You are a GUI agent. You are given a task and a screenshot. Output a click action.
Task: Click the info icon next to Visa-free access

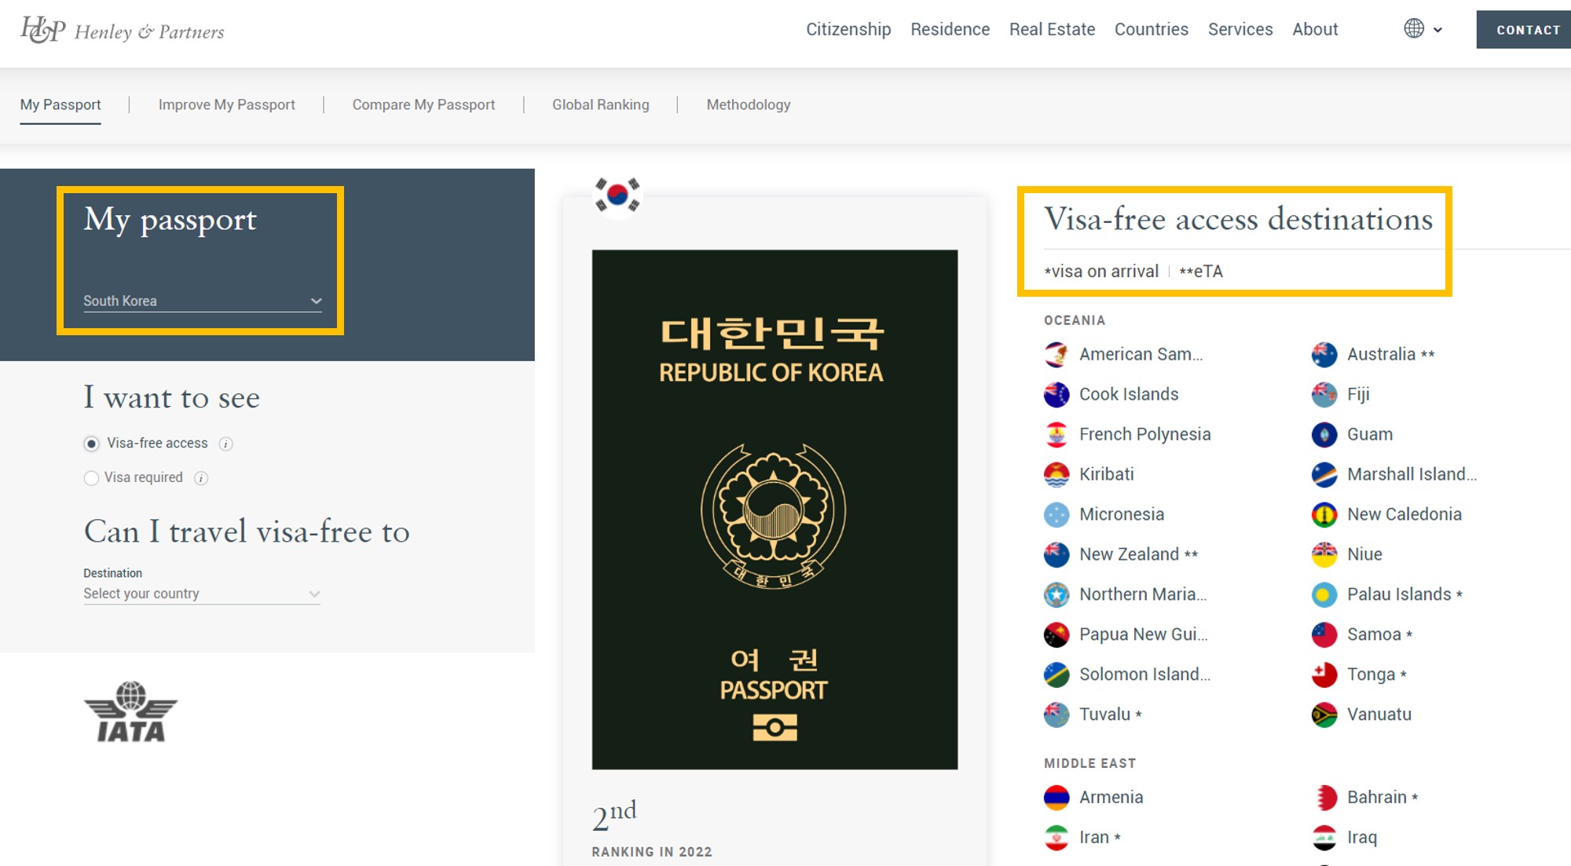[x=226, y=443]
